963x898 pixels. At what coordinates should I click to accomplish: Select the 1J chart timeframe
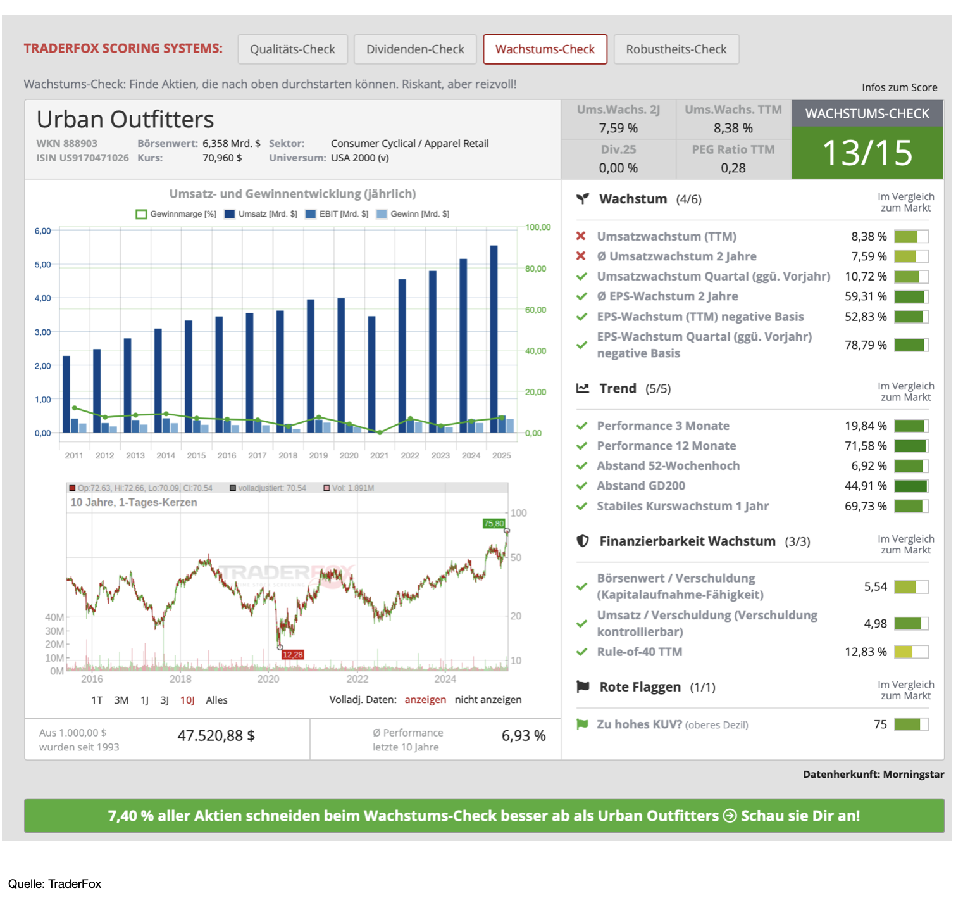[145, 700]
